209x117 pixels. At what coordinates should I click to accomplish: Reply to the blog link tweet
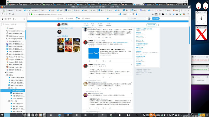coord(89,61)
